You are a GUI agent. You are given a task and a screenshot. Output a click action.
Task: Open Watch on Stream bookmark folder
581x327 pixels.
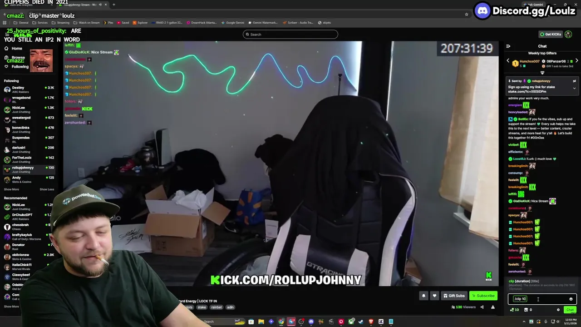86,23
